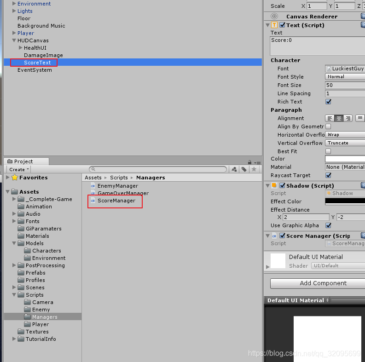Image resolution: width=365 pixels, height=362 pixels.
Task: Click the left text alignment icon
Action: 330,118
